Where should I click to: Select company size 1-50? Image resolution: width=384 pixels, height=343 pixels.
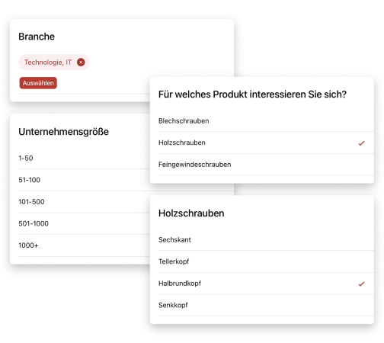tap(84, 159)
